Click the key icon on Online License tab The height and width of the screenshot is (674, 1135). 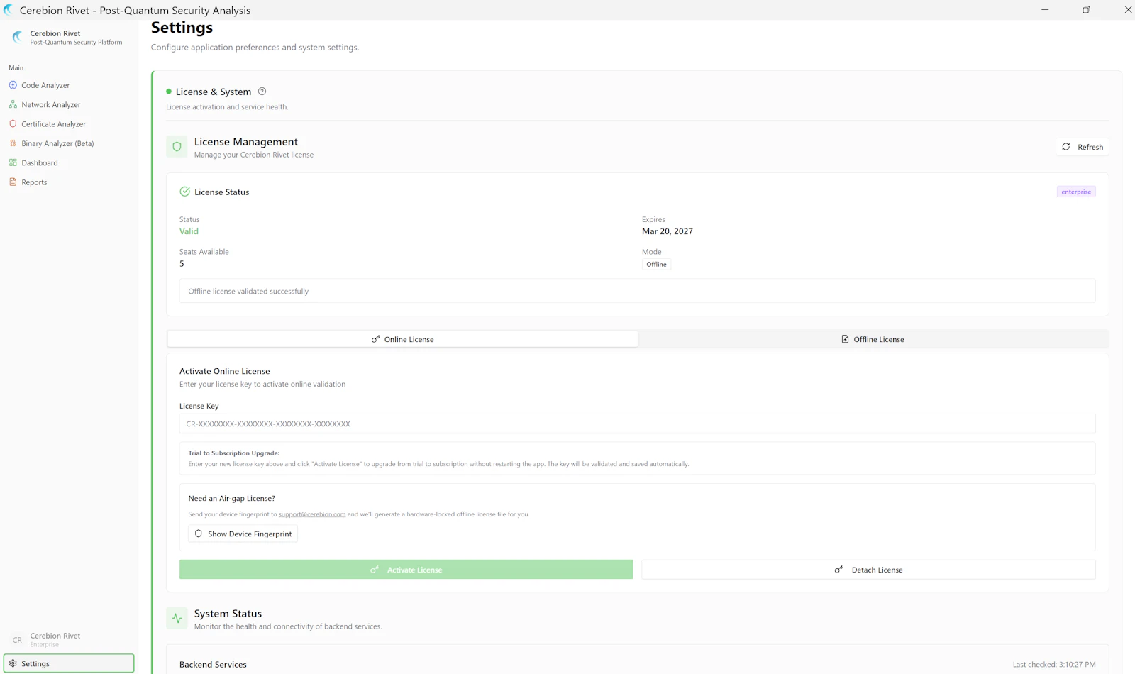[375, 339]
